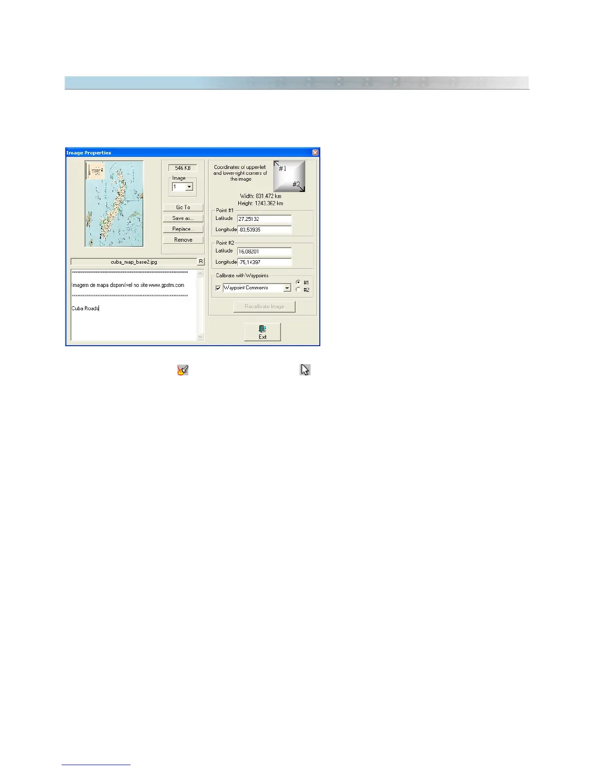Image resolution: width=594 pixels, height=769 pixels.
Task: Click the Recalibrate Image button
Action: tap(264, 307)
